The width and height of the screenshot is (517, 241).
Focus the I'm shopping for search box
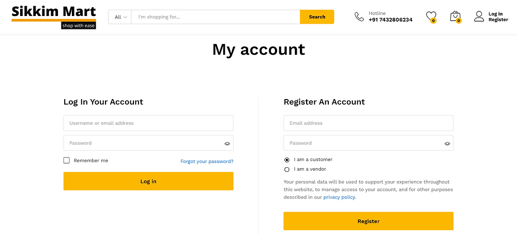[216, 17]
